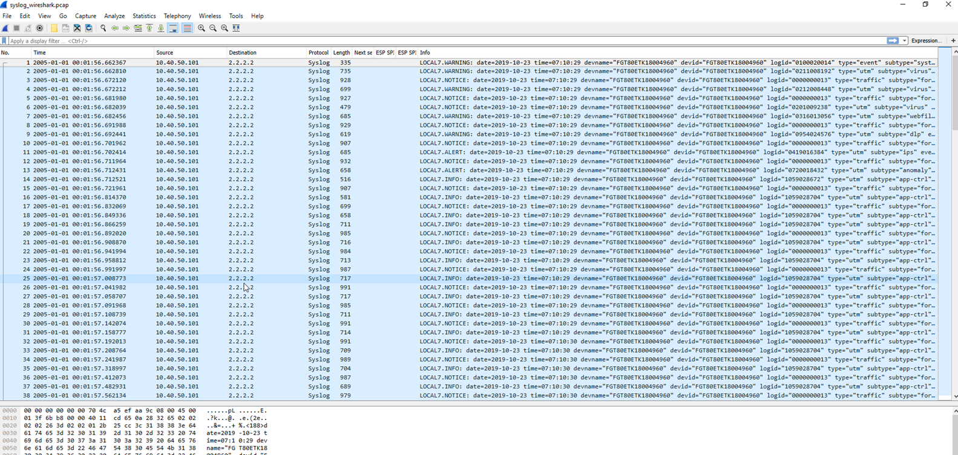Image resolution: width=958 pixels, height=455 pixels.
Task: Select packet 38 with length 979
Action: 469,396
